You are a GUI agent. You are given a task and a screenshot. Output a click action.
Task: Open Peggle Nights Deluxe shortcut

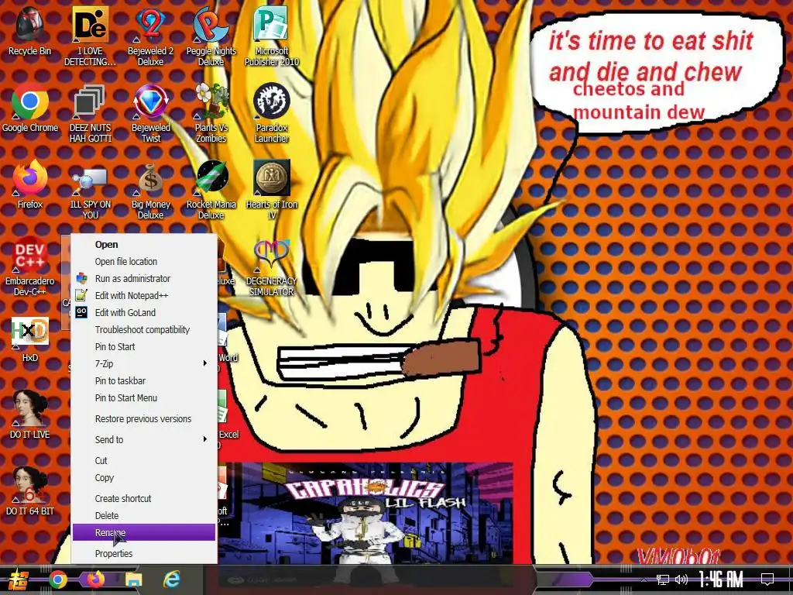211,36
